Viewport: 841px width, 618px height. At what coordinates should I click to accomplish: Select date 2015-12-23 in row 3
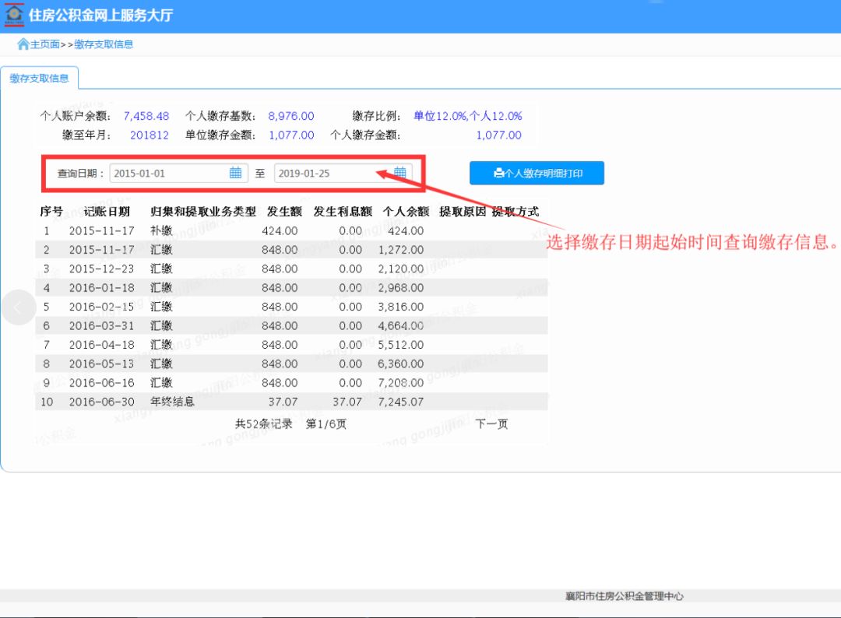click(102, 269)
